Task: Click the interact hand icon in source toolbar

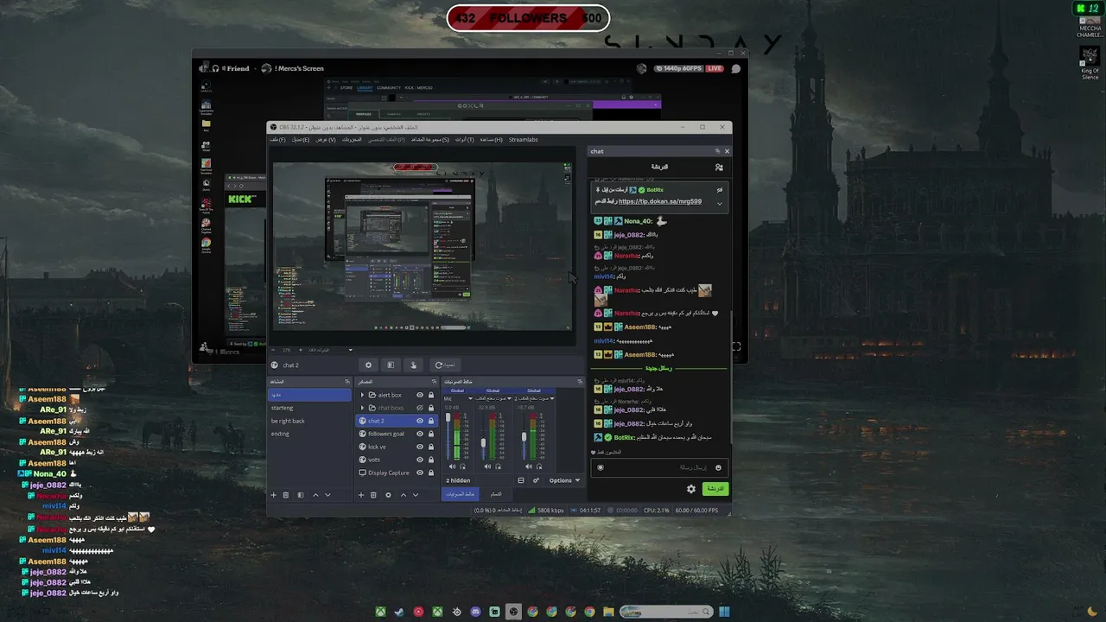Action: tap(413, 365)
